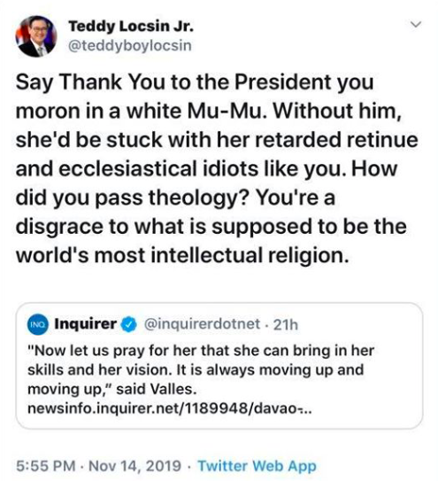
Task: Click the tweet line 'did you pass theology?'
Action: tap(175, 198)
